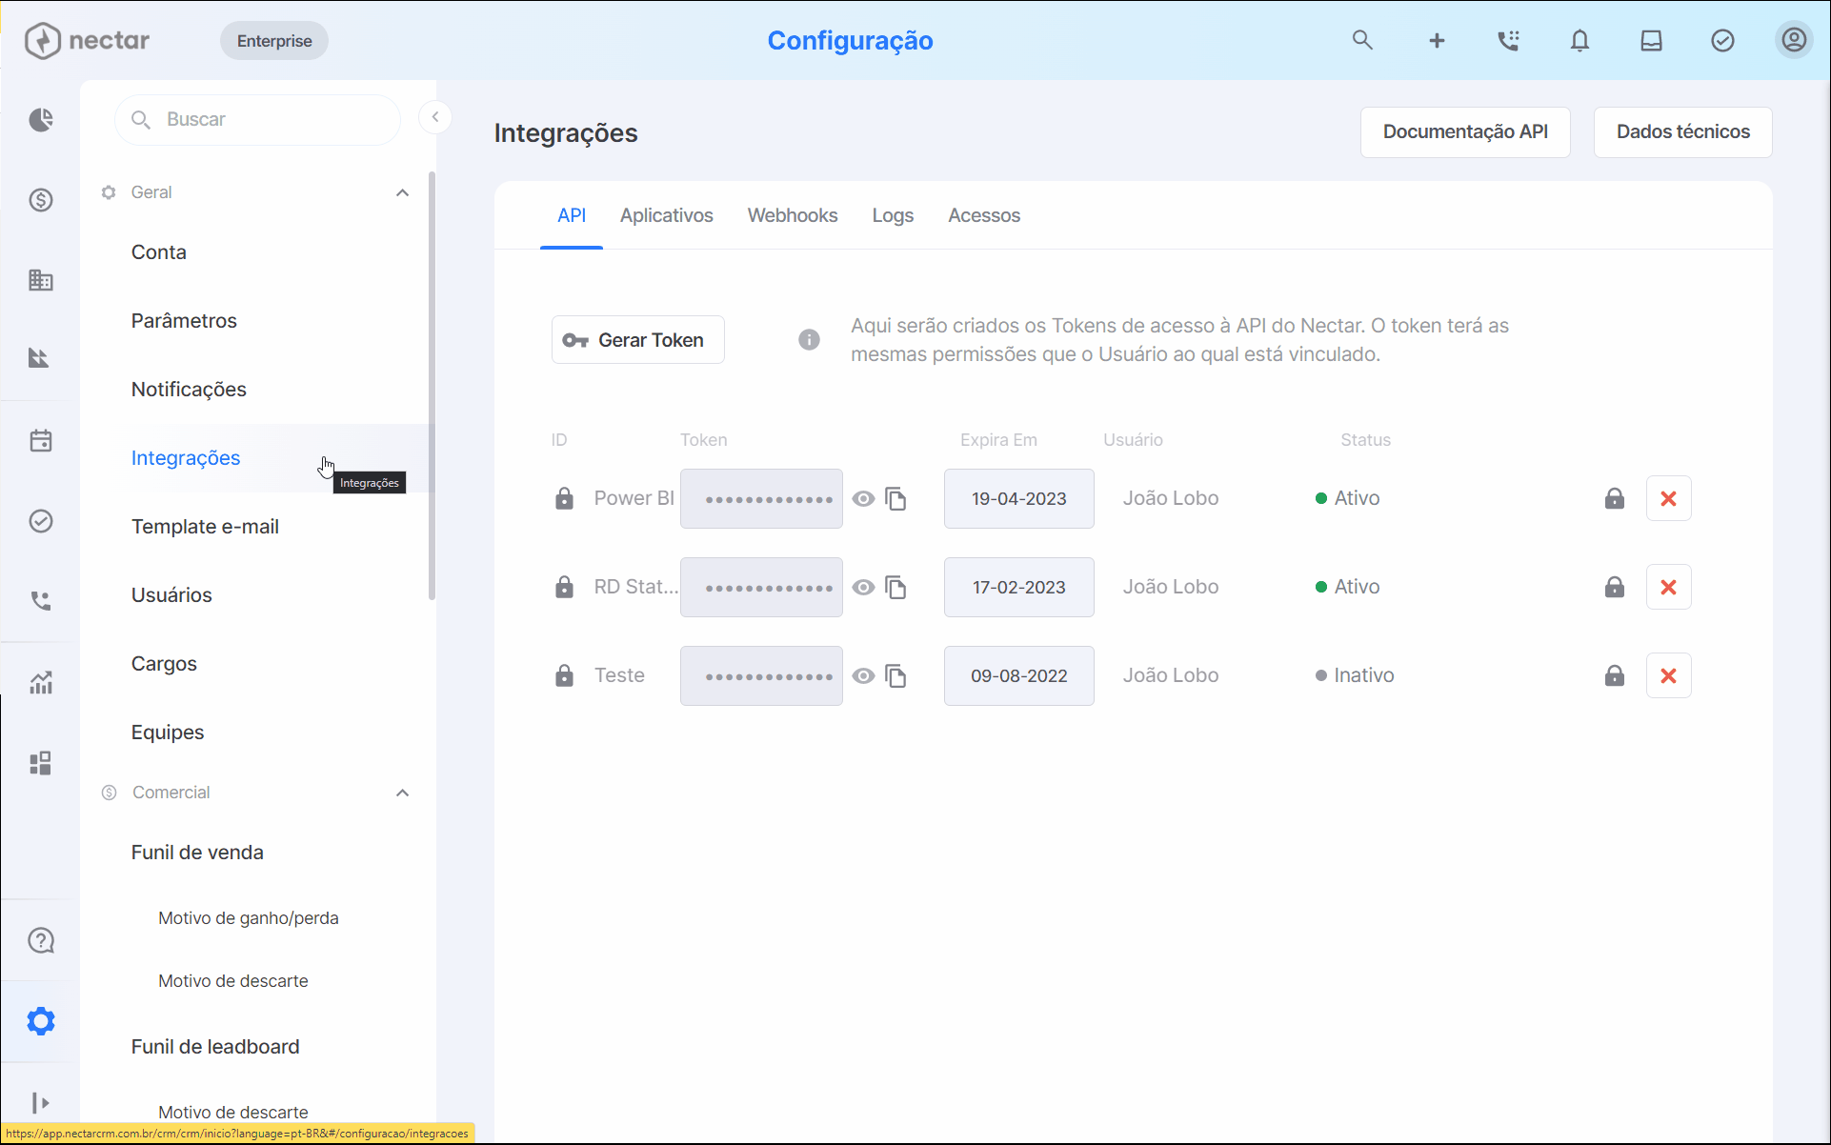1831x1145 pixels.
Task: Open the inbox tray icon in header
Action: tap(1651, 40)
